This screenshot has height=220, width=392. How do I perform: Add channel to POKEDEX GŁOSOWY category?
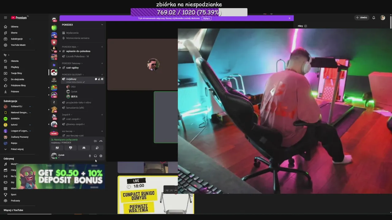click(x=102, y=75)
